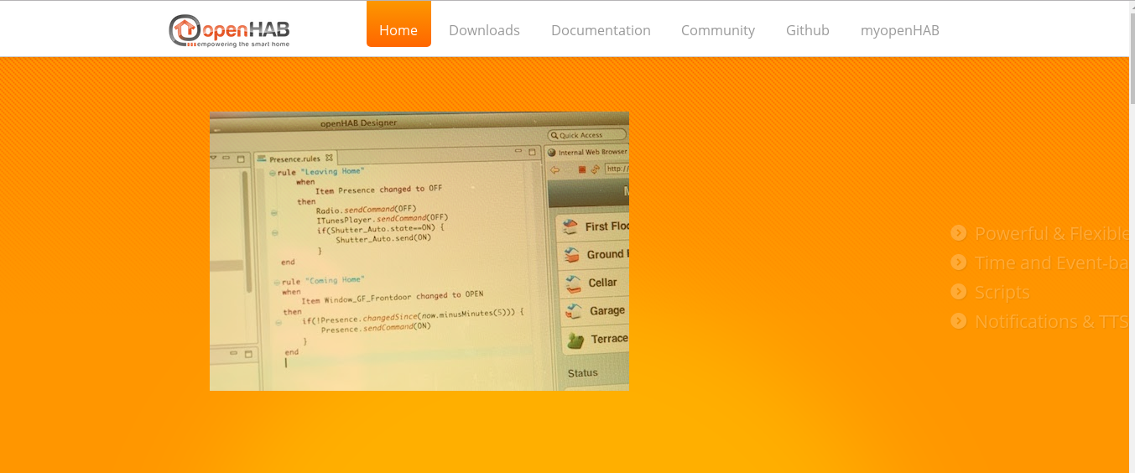Visit the Community section

718,30
